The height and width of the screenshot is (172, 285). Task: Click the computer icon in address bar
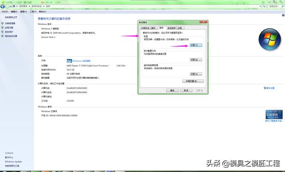[x=14, y=6]
